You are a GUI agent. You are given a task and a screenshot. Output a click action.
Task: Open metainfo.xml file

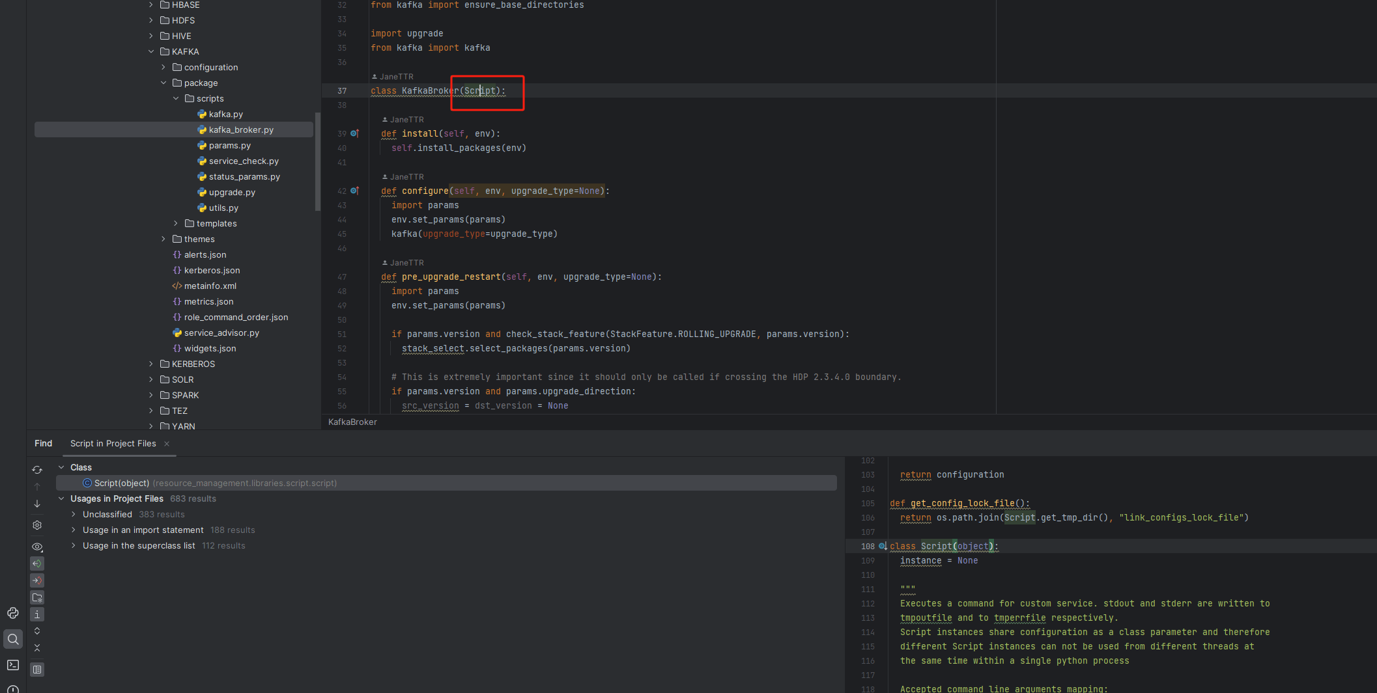[x=204, y=286]
